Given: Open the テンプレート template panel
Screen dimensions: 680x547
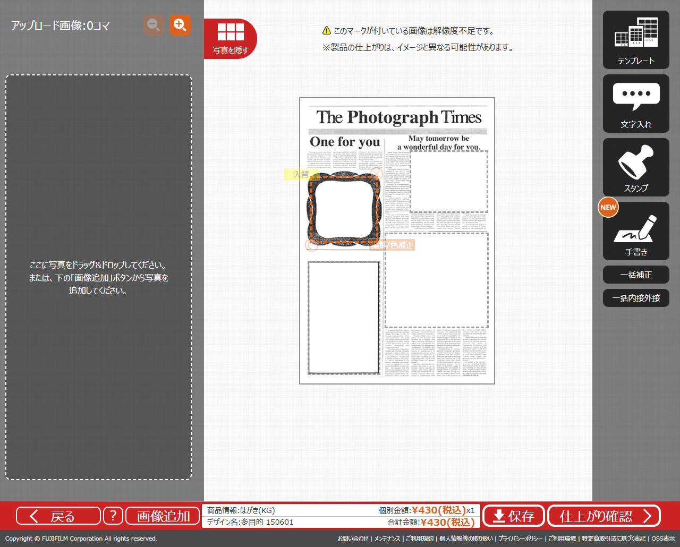Looking at the screenshot, I should 636,40.
